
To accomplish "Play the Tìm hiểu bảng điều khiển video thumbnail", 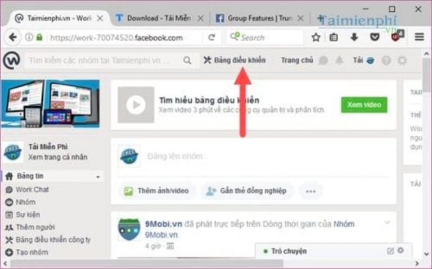I will coord(136,105).
